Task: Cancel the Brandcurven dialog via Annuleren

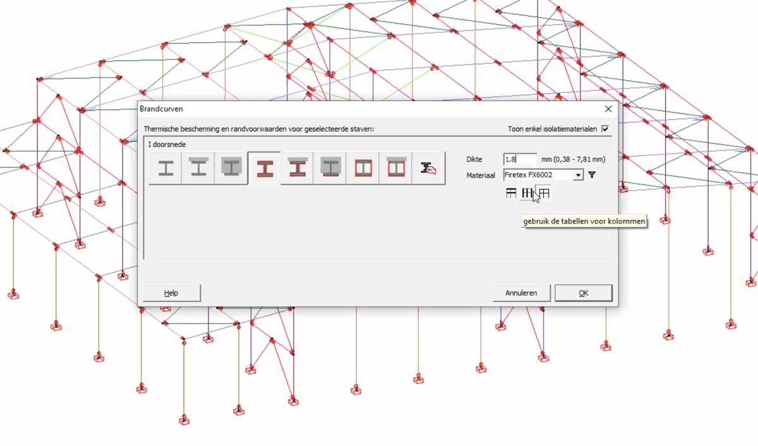Action: pos(521,292)
